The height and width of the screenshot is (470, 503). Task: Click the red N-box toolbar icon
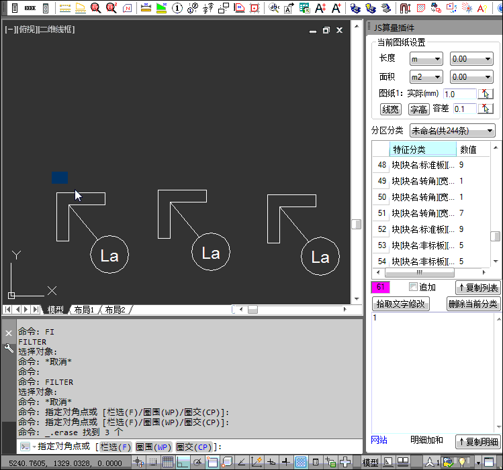point(128,9)
